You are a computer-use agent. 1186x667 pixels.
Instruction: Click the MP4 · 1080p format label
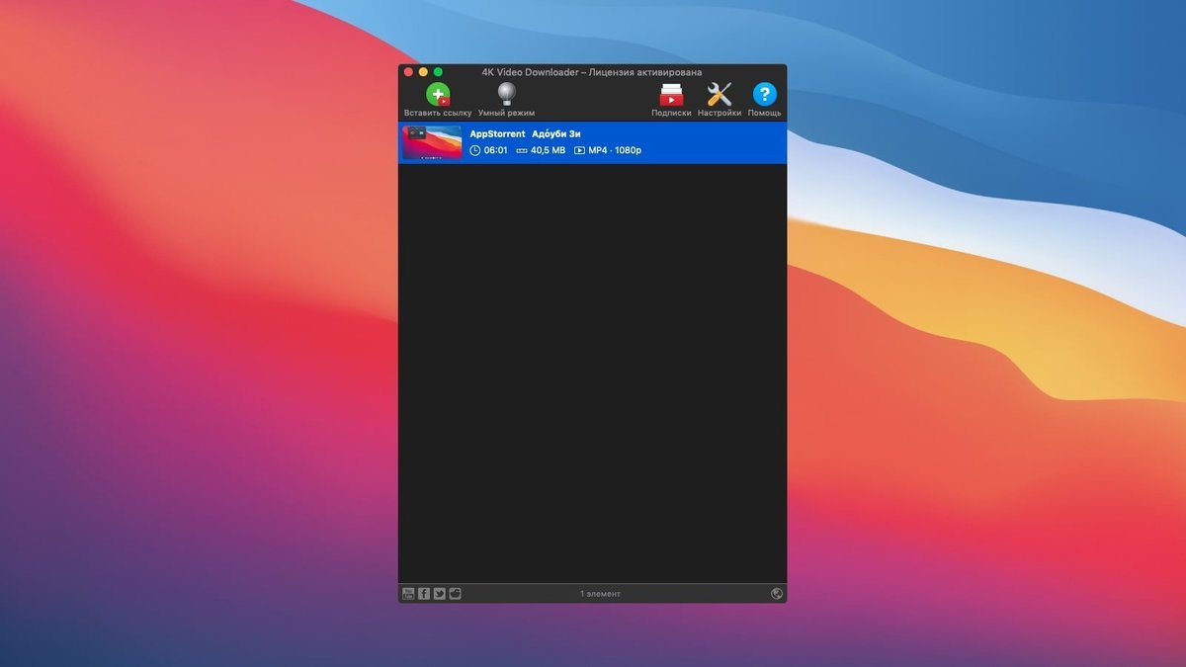(x=608, y=151)
